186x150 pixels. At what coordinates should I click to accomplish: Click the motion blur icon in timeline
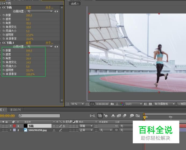(124, 116)
